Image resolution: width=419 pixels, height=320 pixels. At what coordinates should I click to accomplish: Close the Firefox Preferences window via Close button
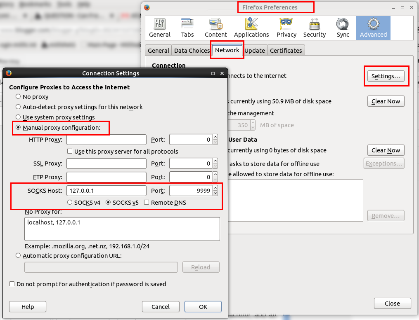click(392, 304)
